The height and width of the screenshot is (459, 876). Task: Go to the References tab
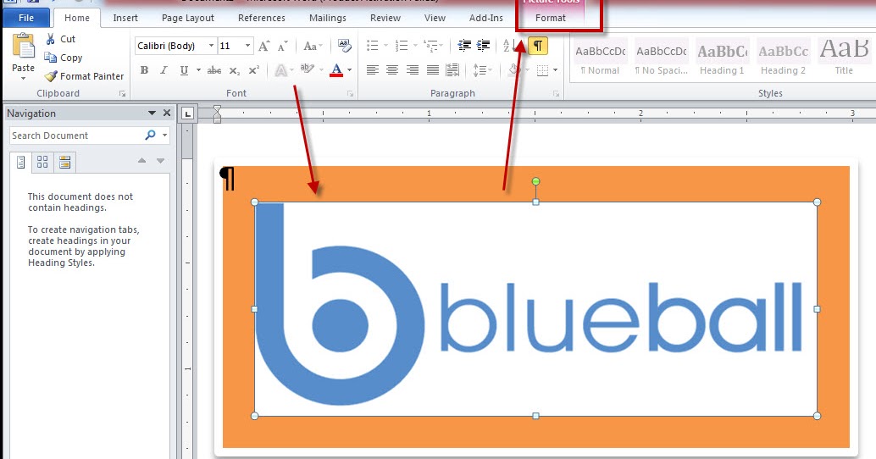(262, 18)
